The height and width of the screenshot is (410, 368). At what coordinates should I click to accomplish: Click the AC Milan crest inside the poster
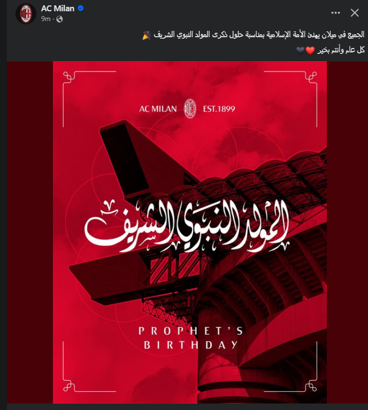pos(190,109)
